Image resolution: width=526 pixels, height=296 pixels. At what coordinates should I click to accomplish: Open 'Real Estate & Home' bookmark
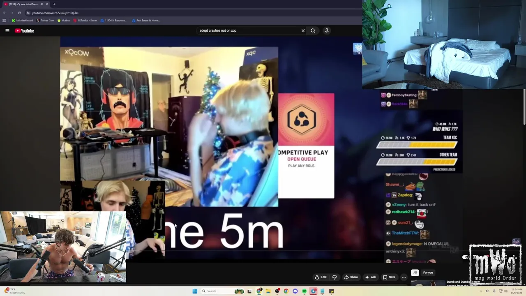pyautogui.click(x=146, y=21)
